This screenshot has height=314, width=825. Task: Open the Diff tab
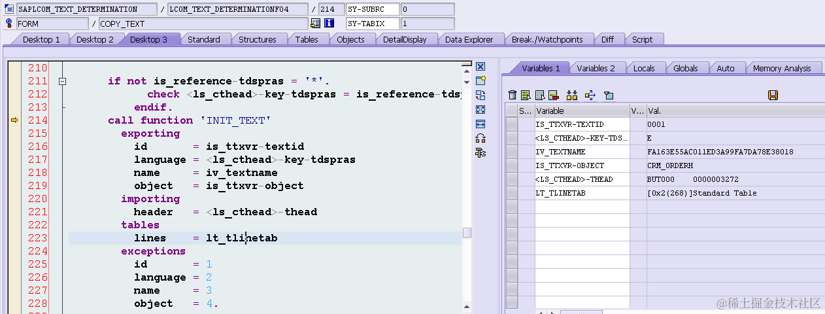(x=608, y=39)
